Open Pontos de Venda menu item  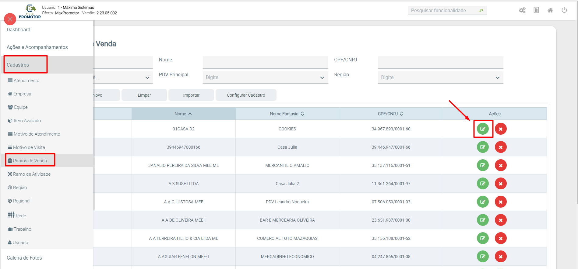tap(30, 160)
